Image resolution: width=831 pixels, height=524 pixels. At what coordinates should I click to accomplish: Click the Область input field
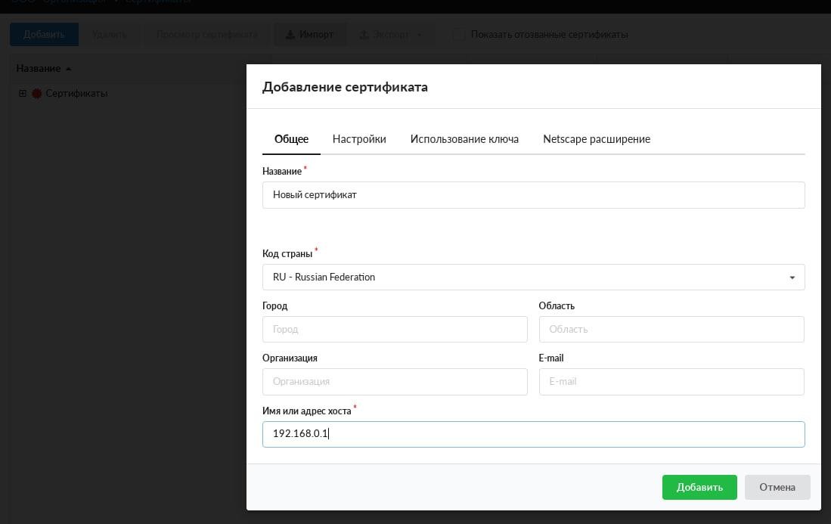coord(671,329)
